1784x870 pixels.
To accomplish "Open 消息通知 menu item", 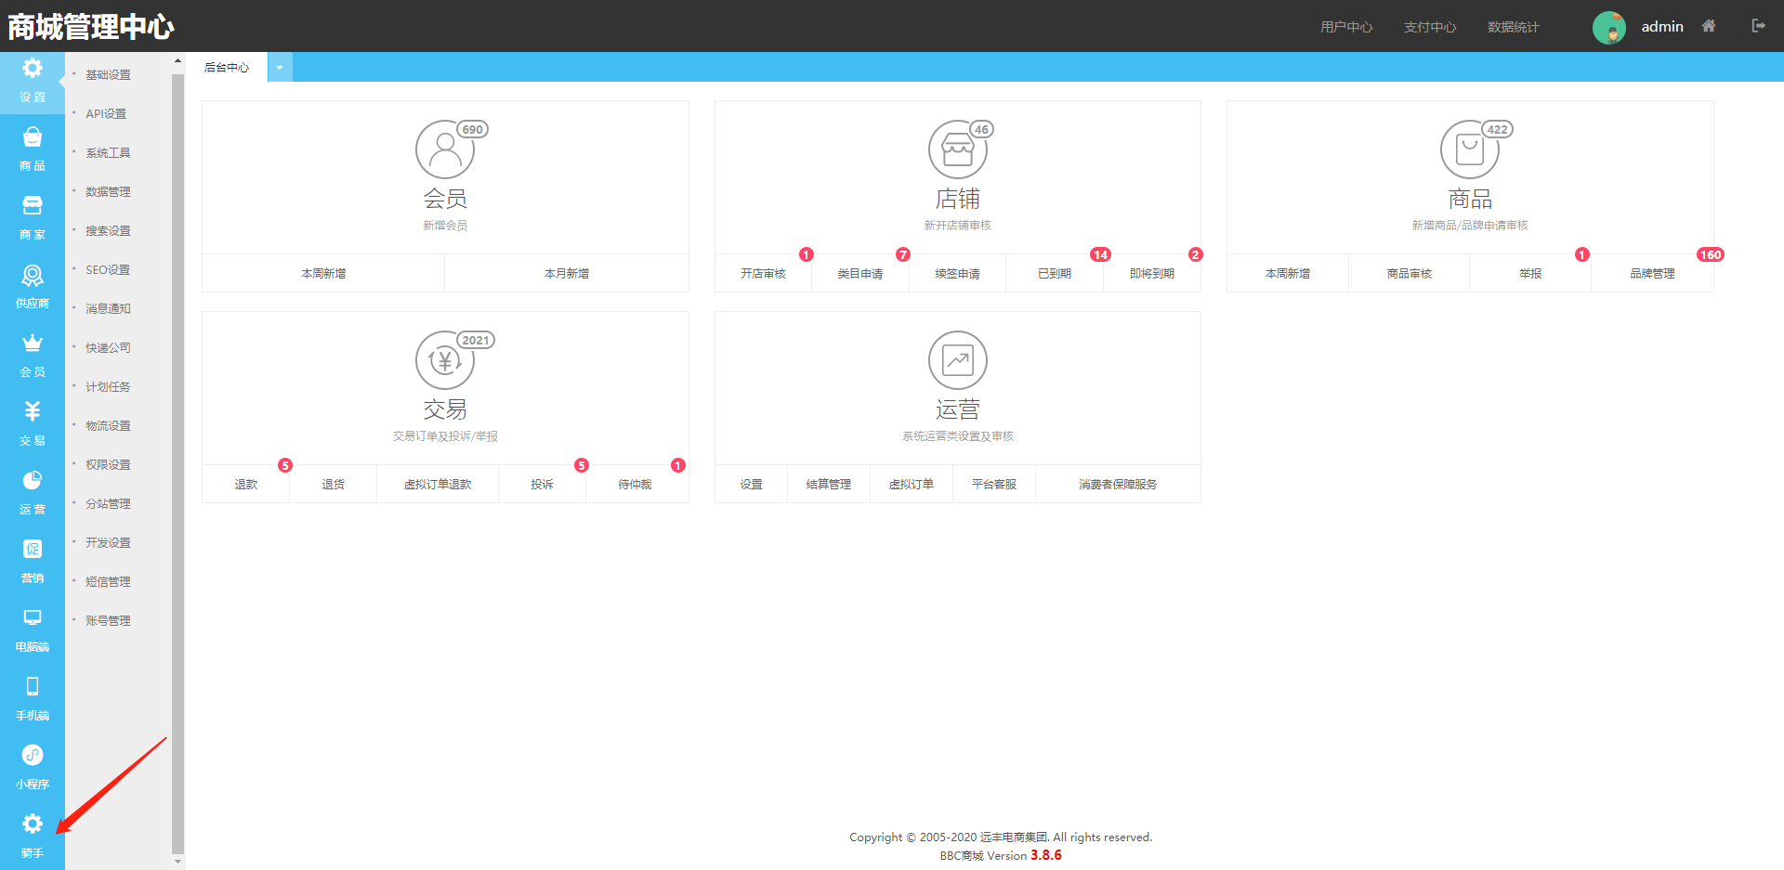I will coord(109,309).
